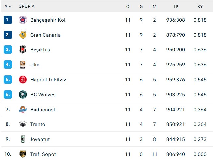
Task: Sort standings by the KY column header
Action: 200,7
